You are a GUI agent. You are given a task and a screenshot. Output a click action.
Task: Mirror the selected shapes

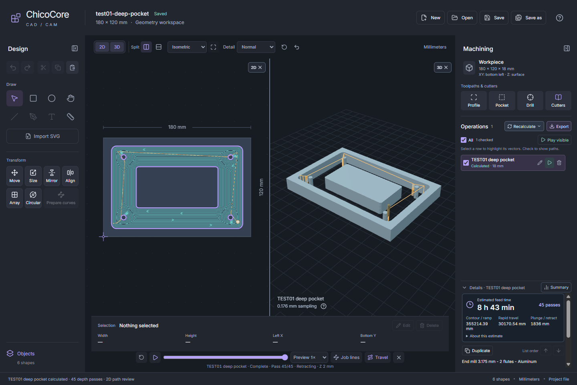[52, 176]
